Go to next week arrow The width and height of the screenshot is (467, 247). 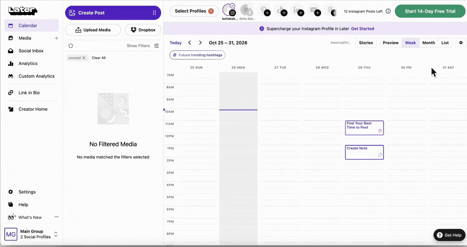pos(200,43)
